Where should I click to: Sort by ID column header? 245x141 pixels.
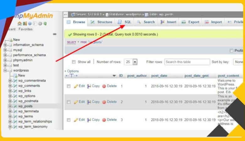pyautogui.click(x=121, y=76)
